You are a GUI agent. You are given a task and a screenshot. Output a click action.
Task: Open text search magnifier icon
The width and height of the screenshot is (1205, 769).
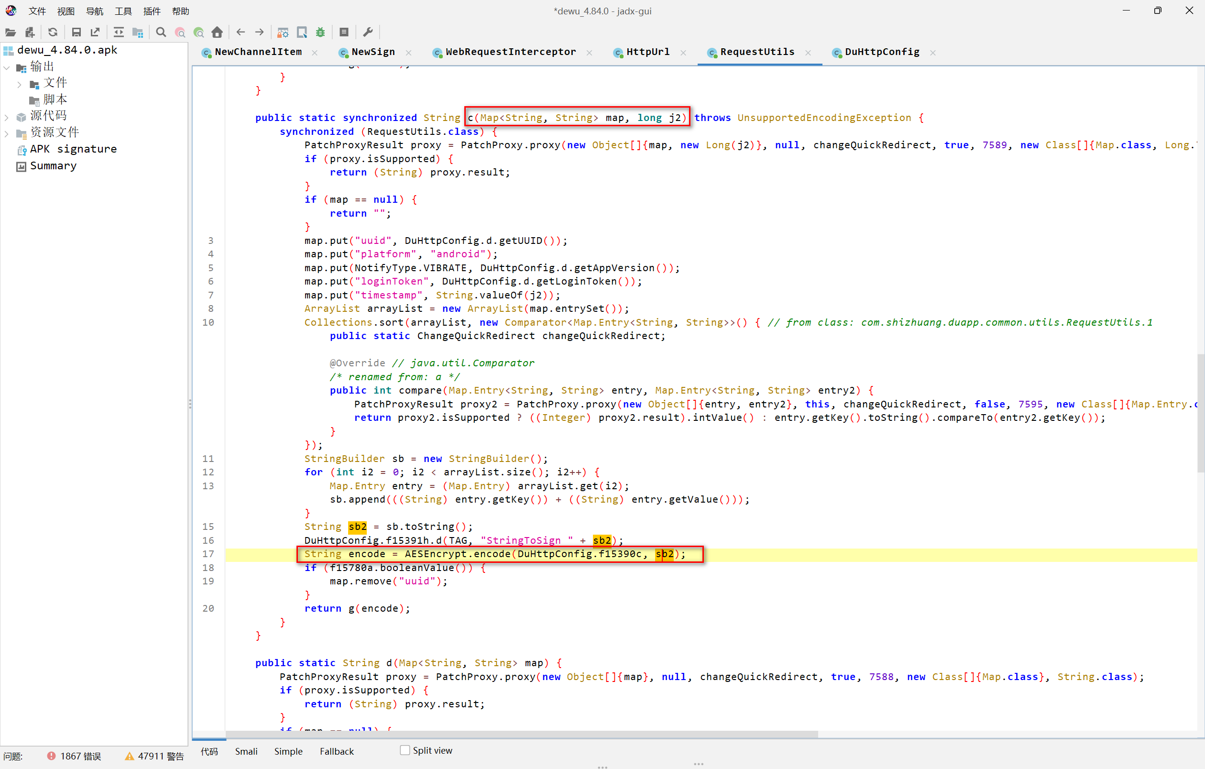click(x=161, y=33)
